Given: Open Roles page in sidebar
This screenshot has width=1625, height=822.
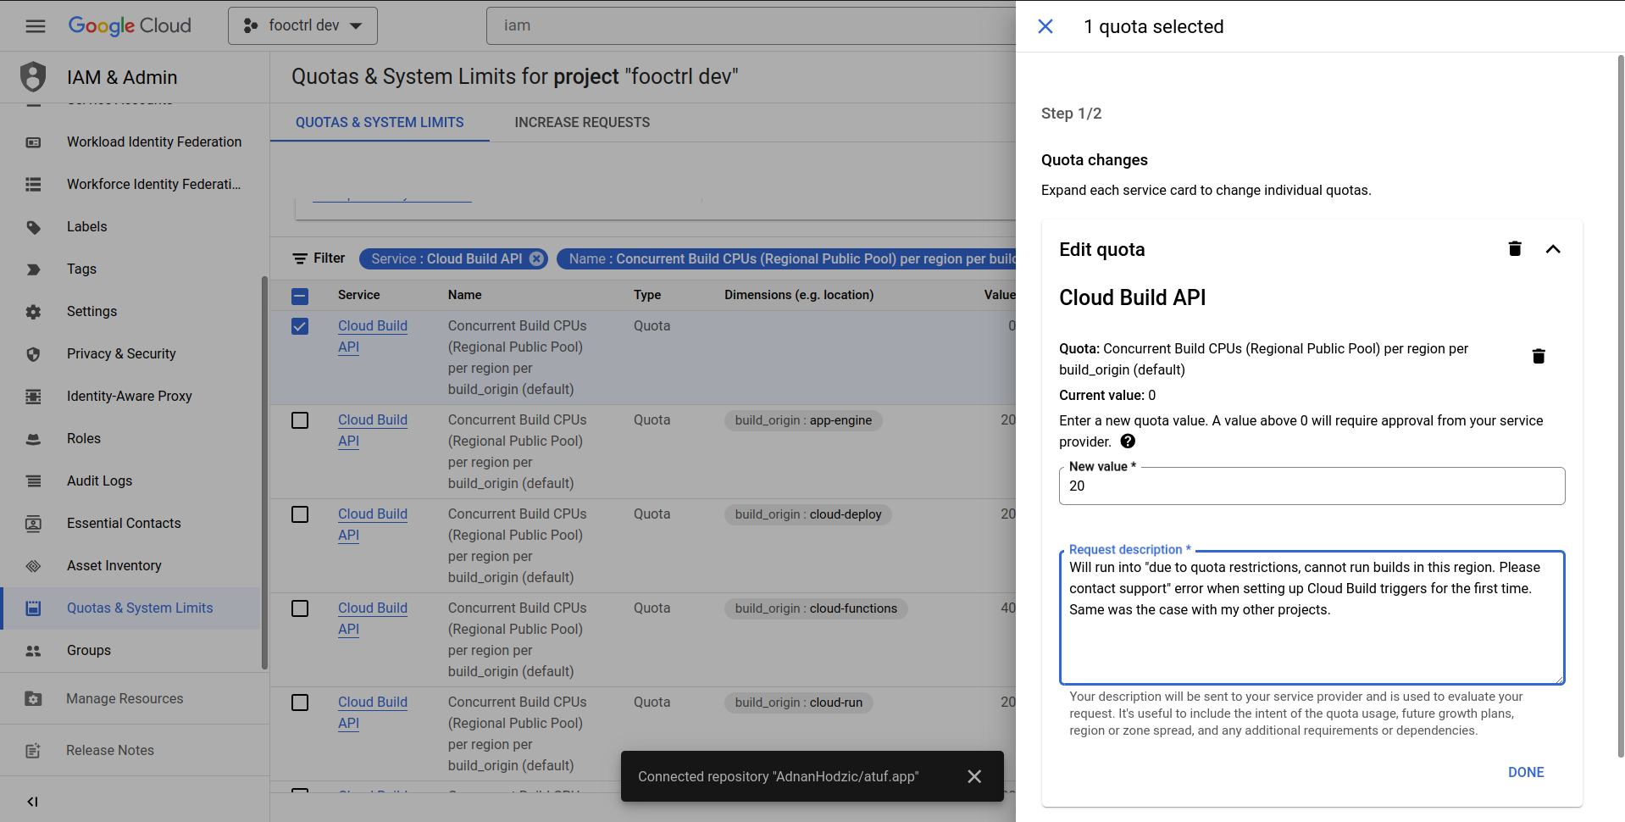Looking at the screenshot, I should coord(84,439).
